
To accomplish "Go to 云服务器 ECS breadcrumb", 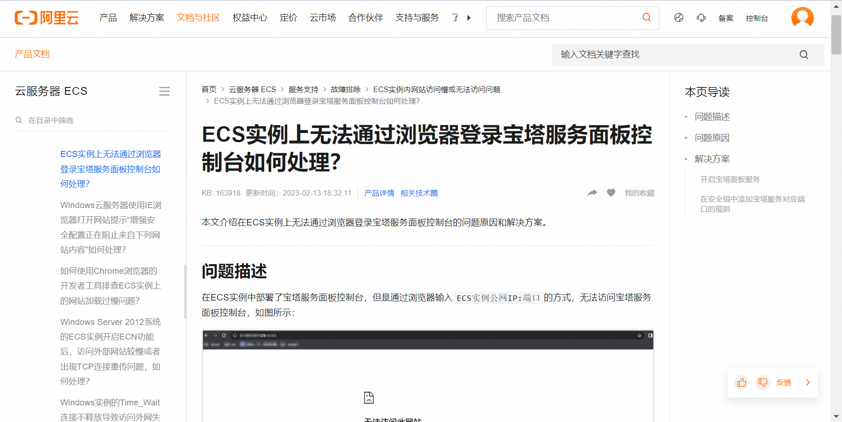I will [x=253, y=89].
